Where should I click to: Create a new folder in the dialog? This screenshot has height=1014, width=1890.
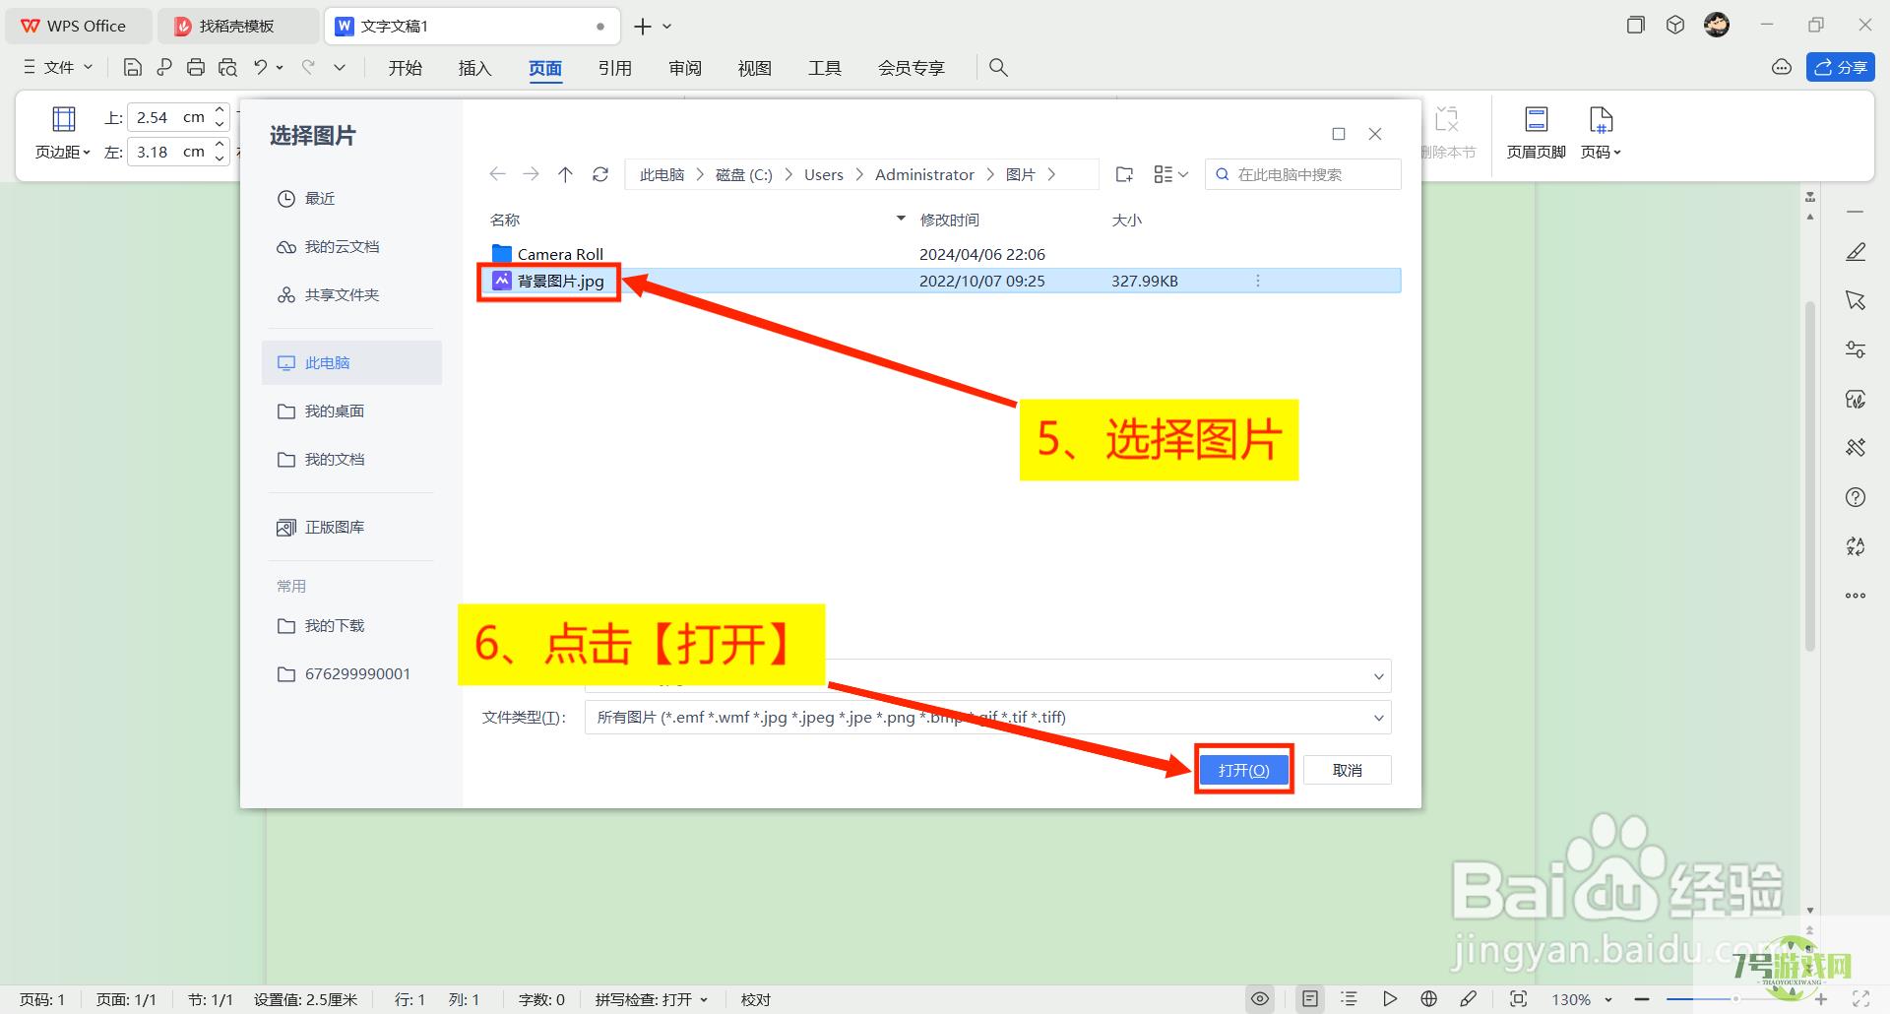[1124, 174]
